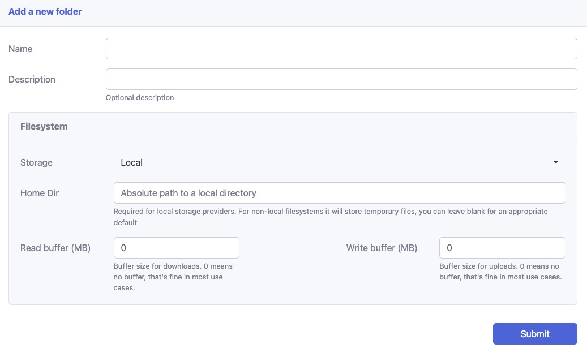
Task: Select the Read buffer (MB) input
Action: [176, 248]
